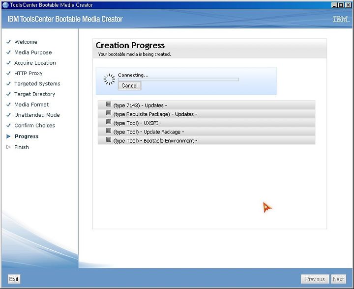This screenshot has height=289, width=354.
Task: Click the ToolsCenter title bar app icon
Action: click(5, 5)
